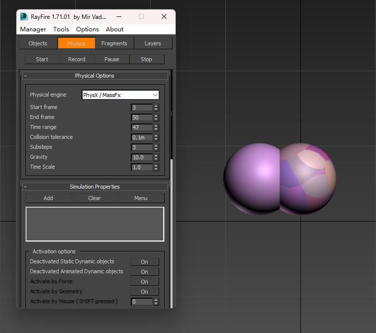This screenshot has width=376, height=333.
Task: Stop the simulation
Action: (x=146, y=59)
